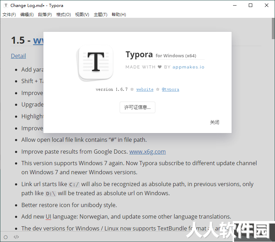Click the 'Add new UI language: Norwegian' bullet
This screenshot has height=242, width=275.
(x=126, y=217)
